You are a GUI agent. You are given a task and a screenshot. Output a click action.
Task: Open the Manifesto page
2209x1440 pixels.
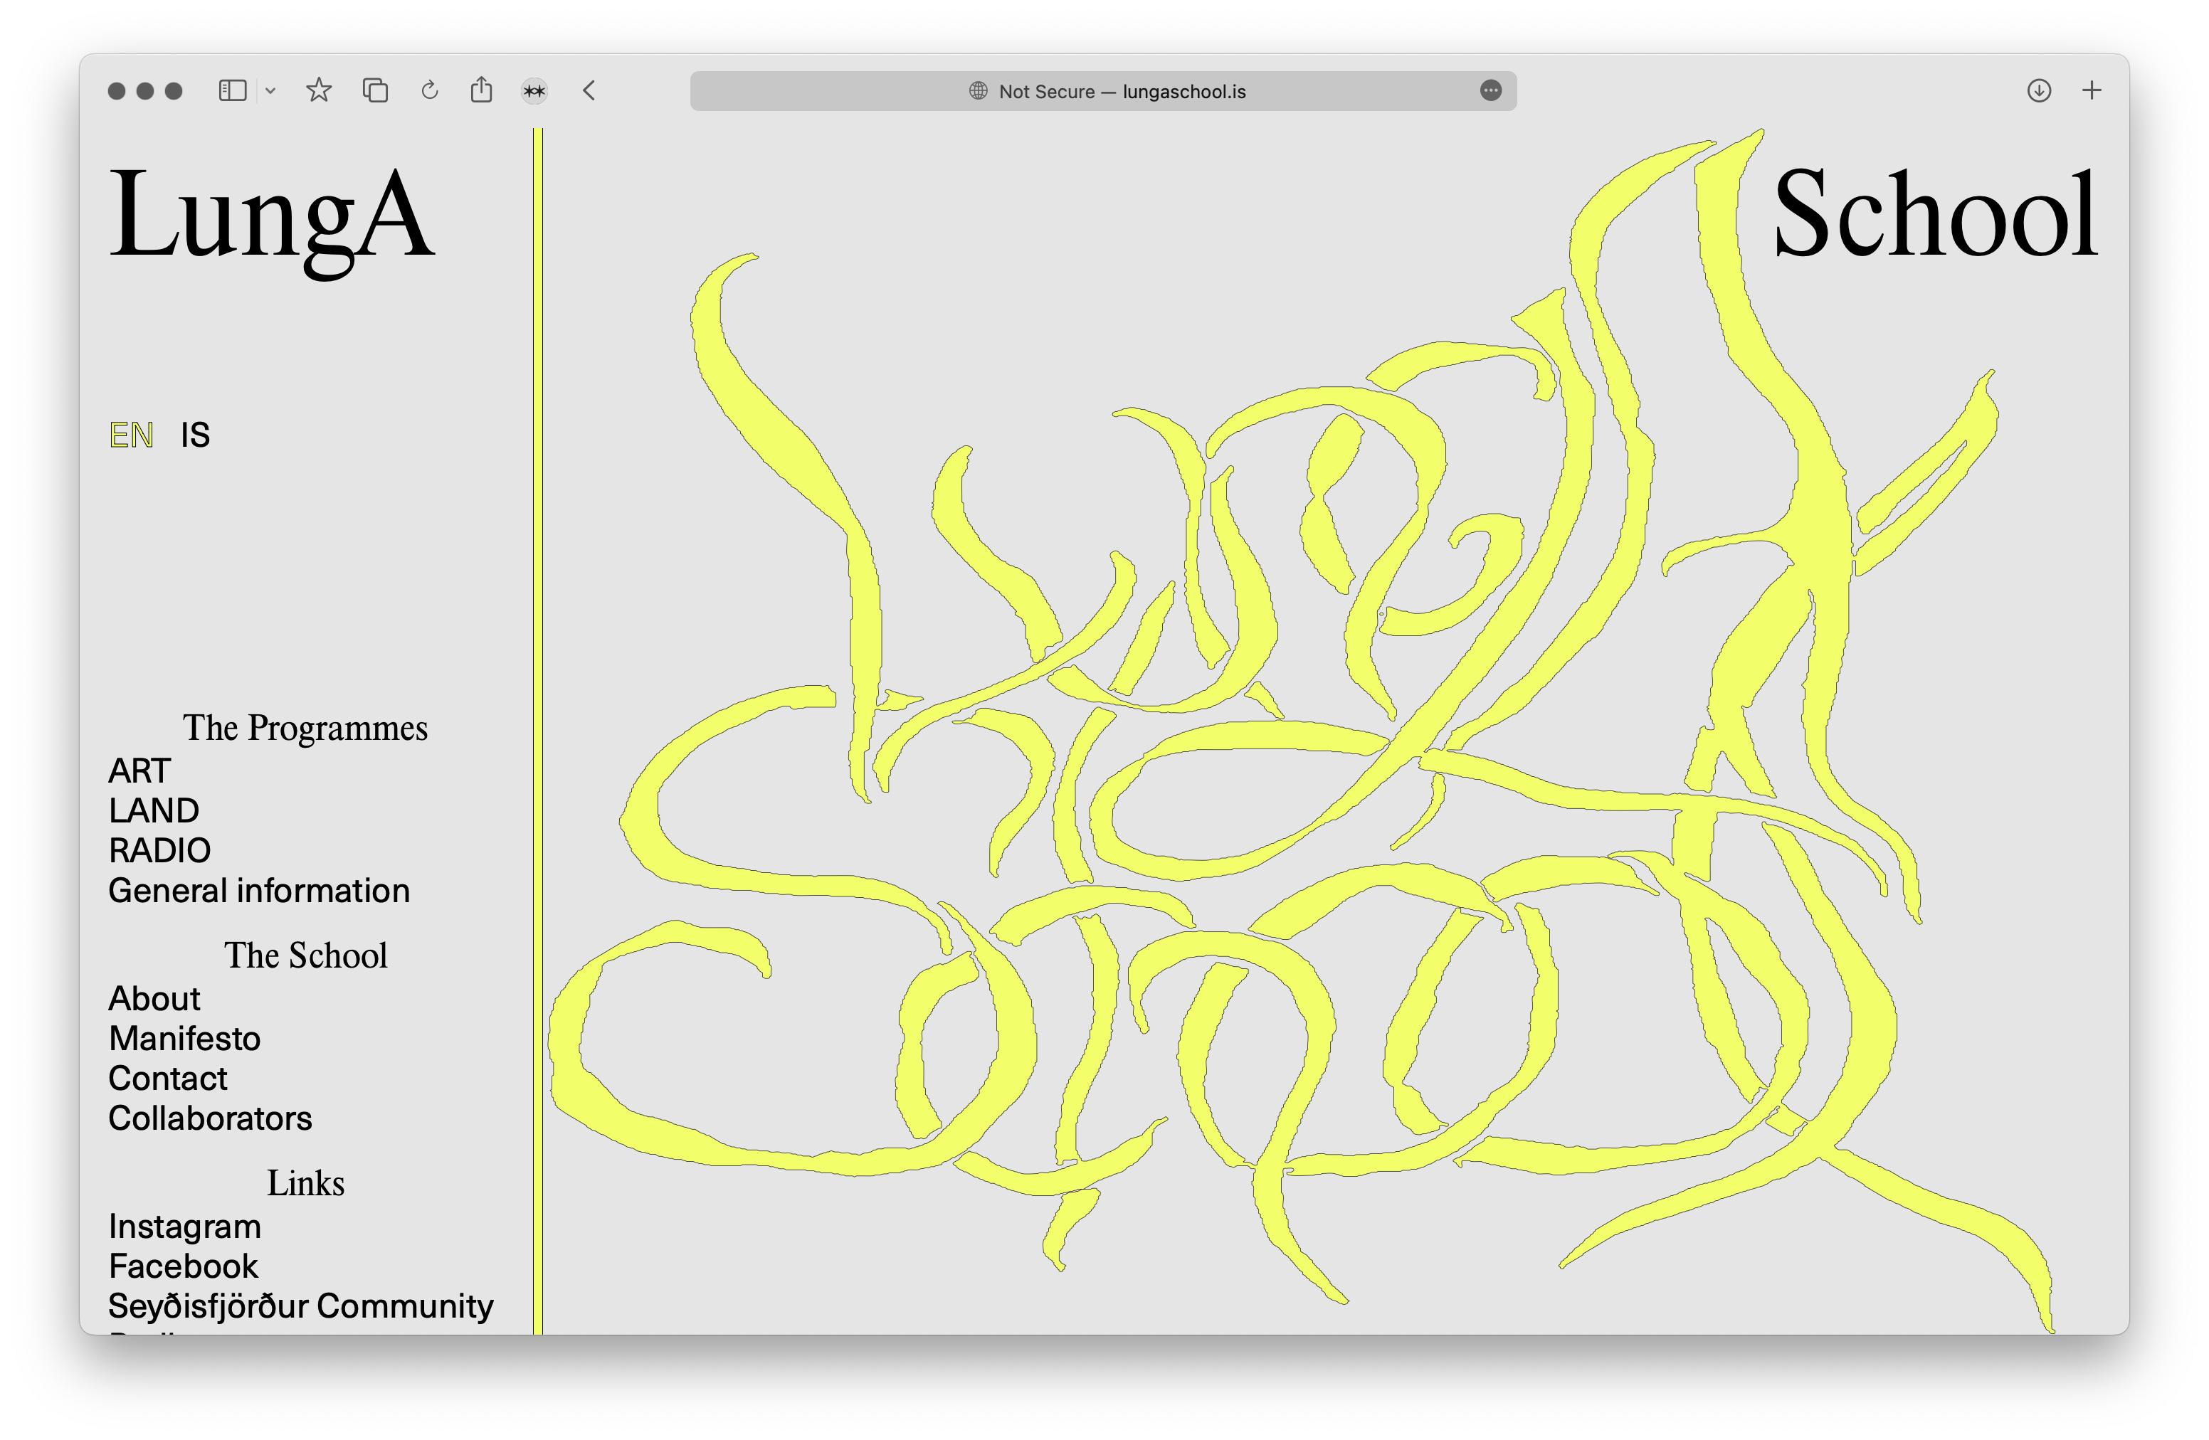pyautogui.click(x=185, y=1038)
